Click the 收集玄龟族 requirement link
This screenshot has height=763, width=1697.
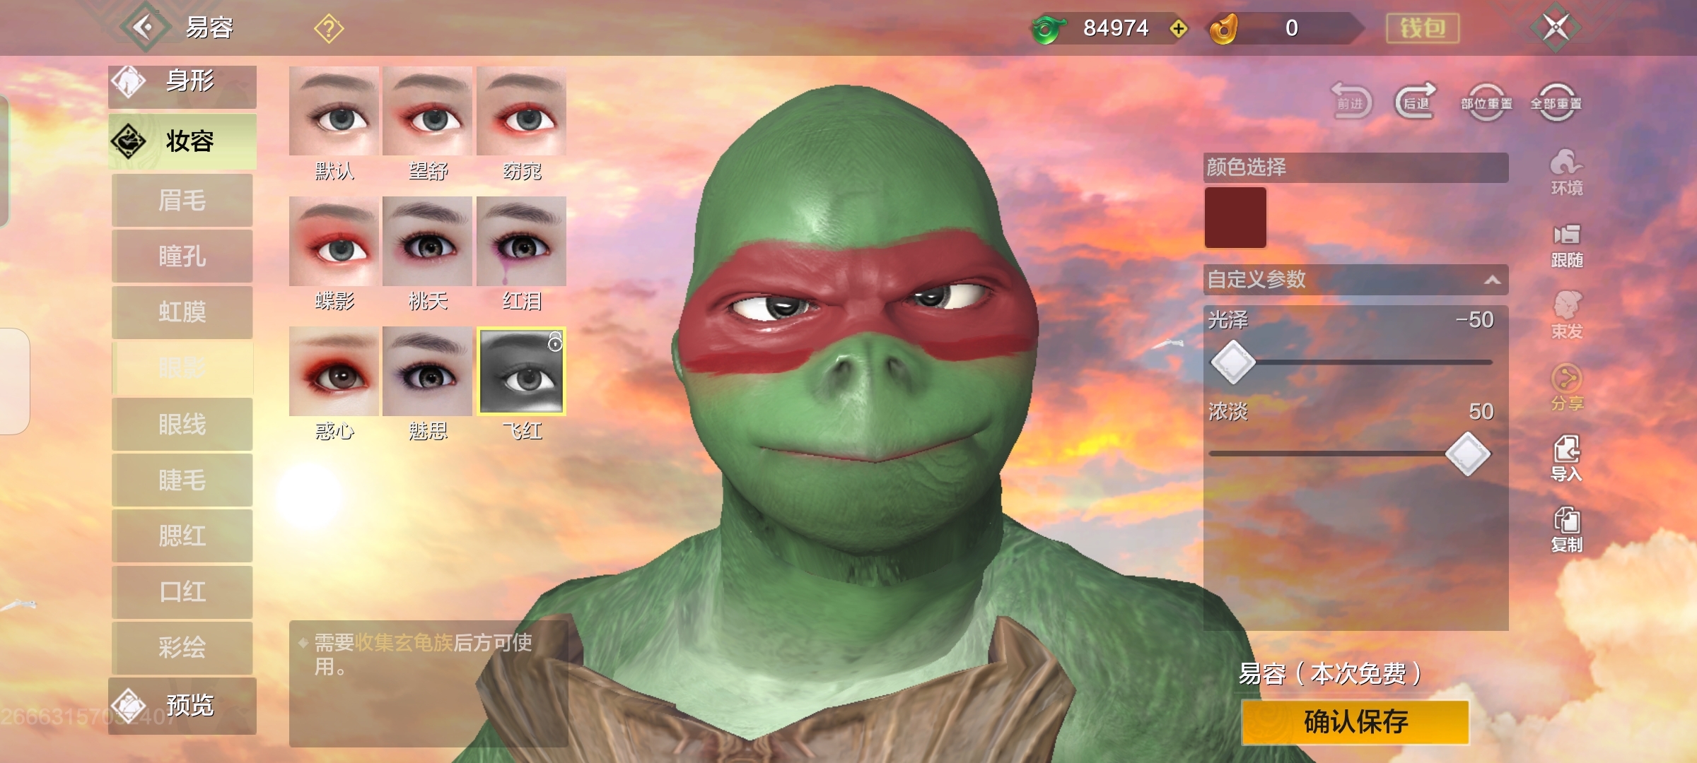click(403, 642)
